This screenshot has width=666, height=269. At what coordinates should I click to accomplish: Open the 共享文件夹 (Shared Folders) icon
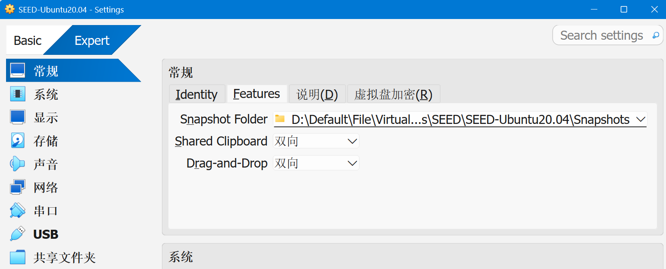[18, 257]
